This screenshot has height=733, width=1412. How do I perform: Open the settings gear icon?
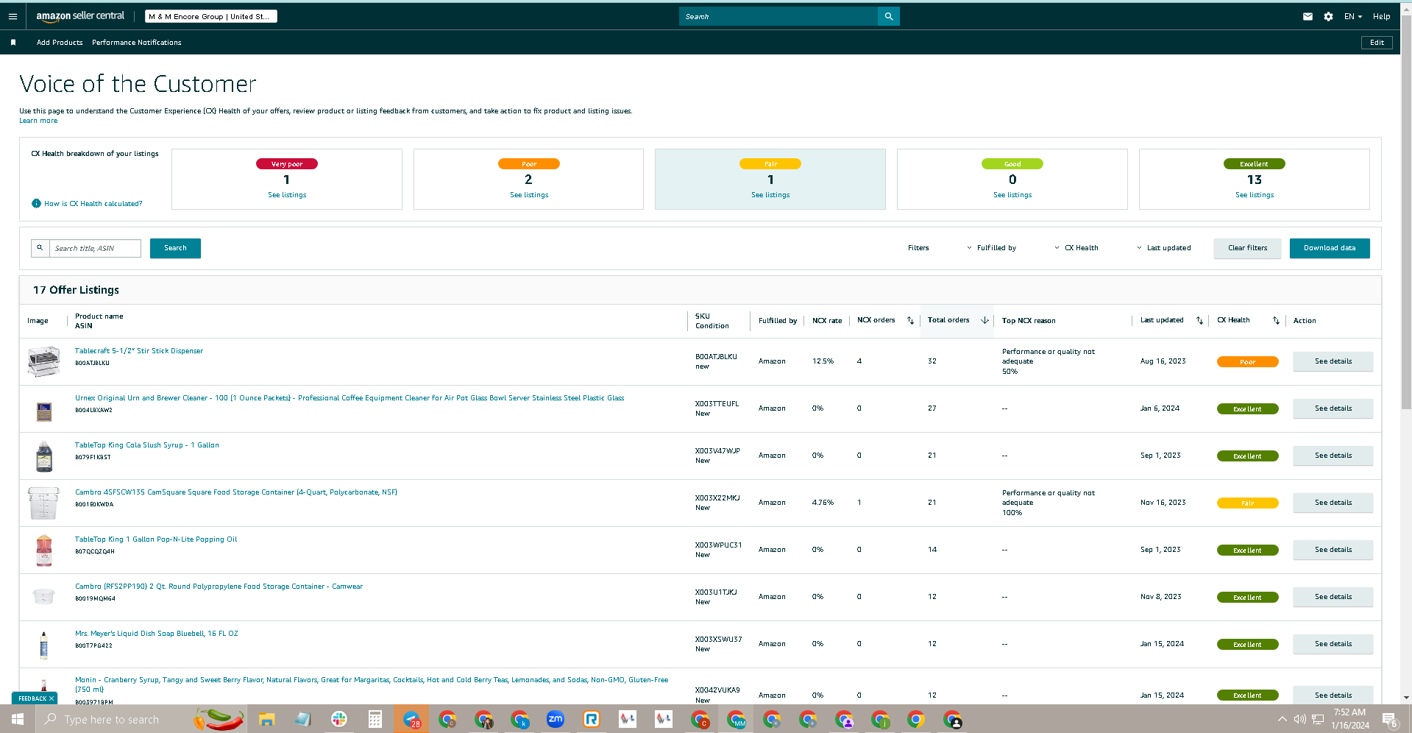pos(1328,16)
